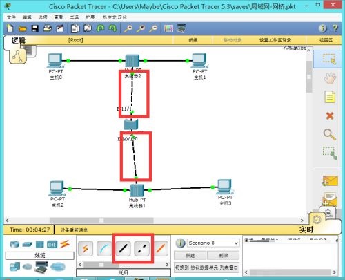Open help with the question mark icon
The width and height of the screenshot is (345, 280).
[x=335, y=28]
